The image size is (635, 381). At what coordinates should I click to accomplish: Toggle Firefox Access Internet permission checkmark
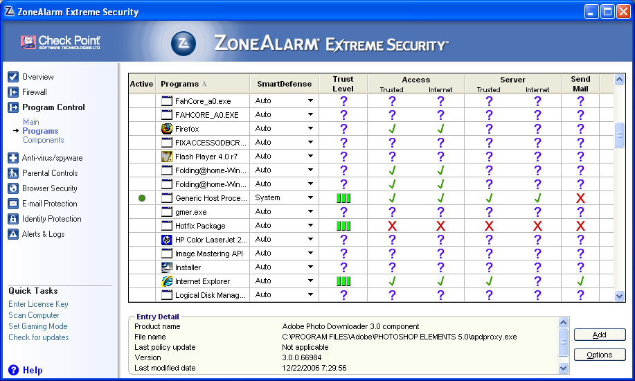pyautogui.click(x=440, y=129)
